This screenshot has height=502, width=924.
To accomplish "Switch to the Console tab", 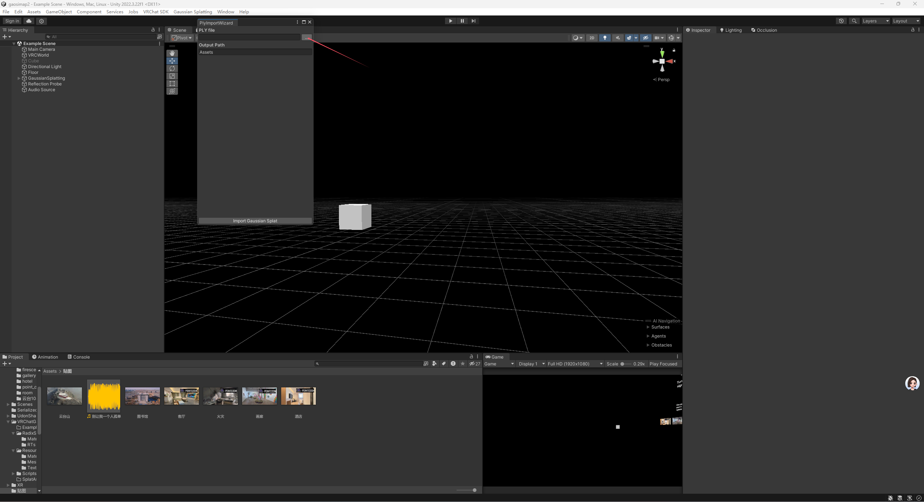I will pyautogui.click(x=79, y=357).
